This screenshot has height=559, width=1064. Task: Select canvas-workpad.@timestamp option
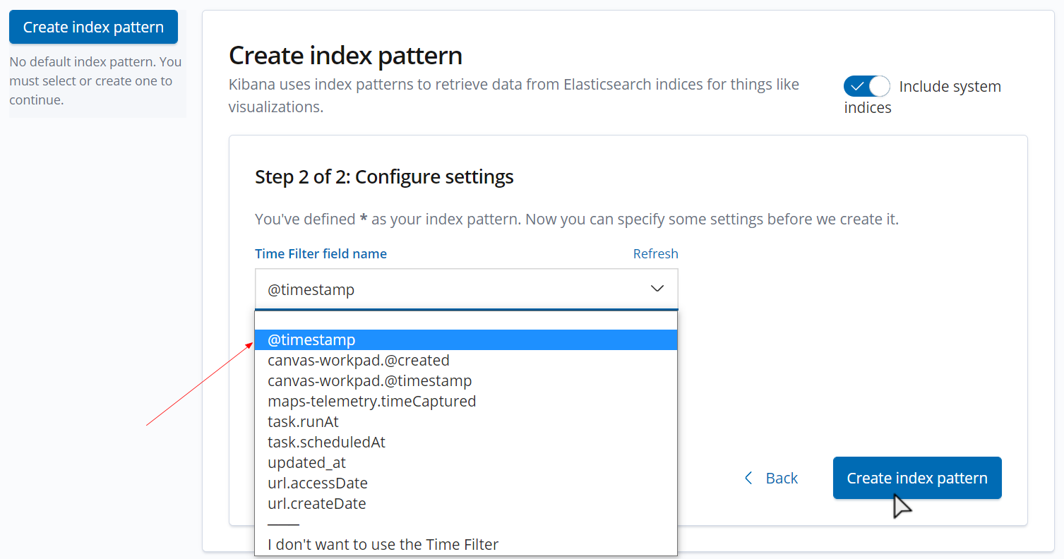(x=369, y=381)
